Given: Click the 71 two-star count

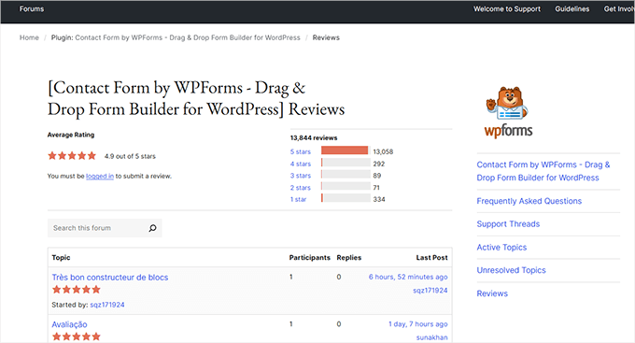Looking at the screenshot, I should [x=376, y=188].
